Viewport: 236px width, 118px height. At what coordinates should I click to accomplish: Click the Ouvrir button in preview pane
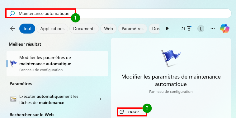tap(132, 112)
